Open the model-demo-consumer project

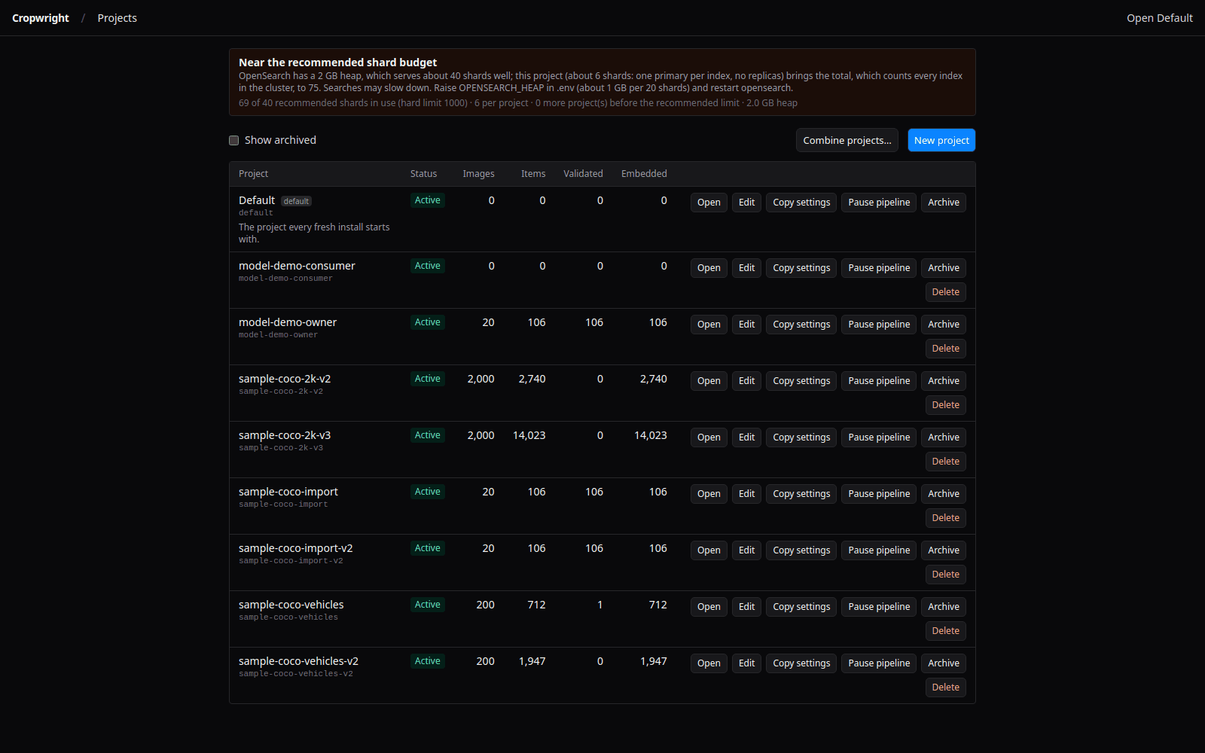[709, 268]
